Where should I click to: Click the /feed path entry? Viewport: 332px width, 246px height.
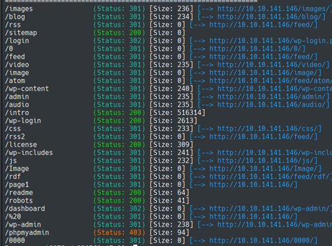[x=15, y=57]
